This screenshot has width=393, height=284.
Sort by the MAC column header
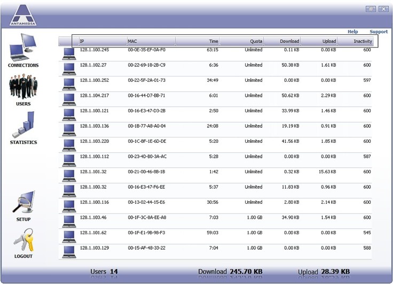pos(151,41)
